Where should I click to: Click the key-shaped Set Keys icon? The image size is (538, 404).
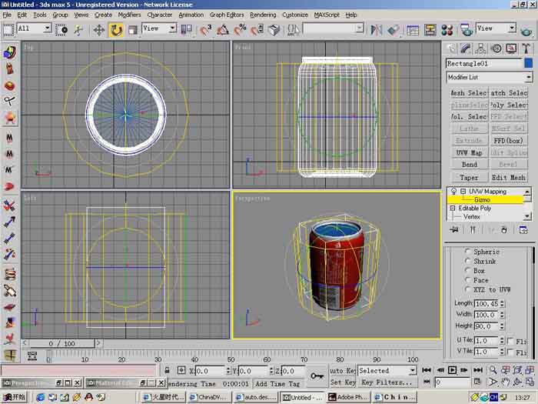click(317, 376)
